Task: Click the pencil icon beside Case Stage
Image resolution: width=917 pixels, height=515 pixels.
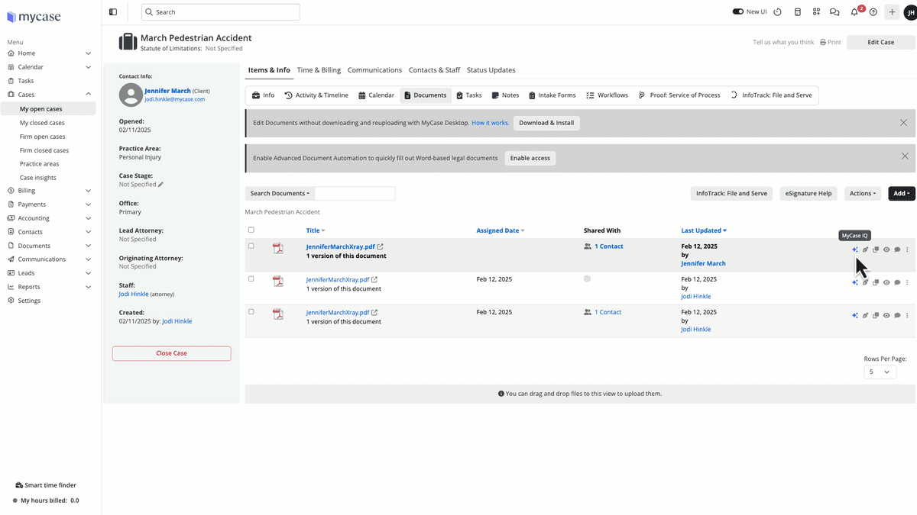Action: click(x=160, y=185)
